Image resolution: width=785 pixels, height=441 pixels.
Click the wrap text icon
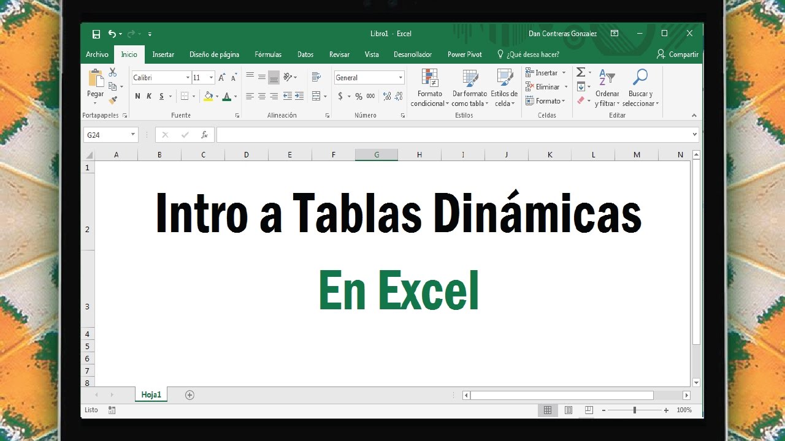(316, 77)
